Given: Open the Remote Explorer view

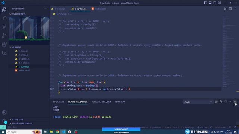Looking at the screenshot, I should click(4, 53).
